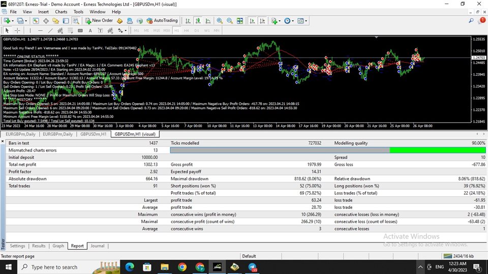Click the 2434/16 kb connection status
Image resolution: width=488 pixels, height=274 pixels.
[459, 256]
